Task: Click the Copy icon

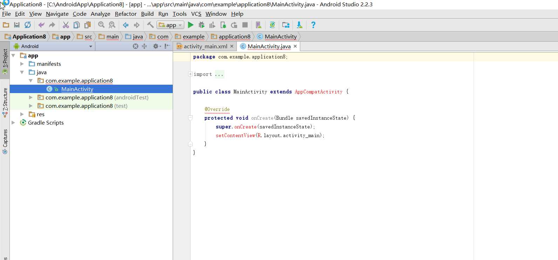Action: 76,25
